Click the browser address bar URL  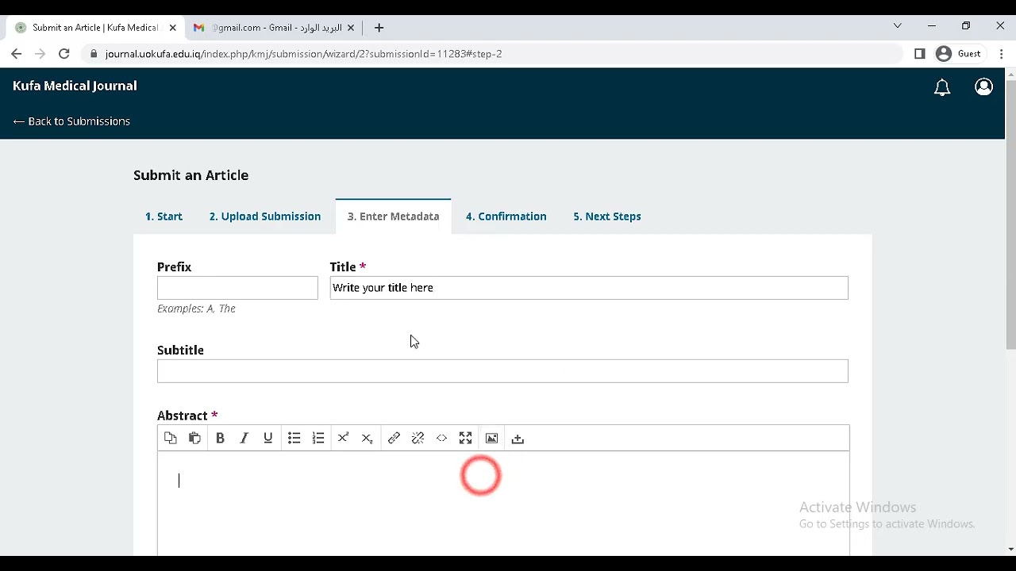click(x=303, y=54)
